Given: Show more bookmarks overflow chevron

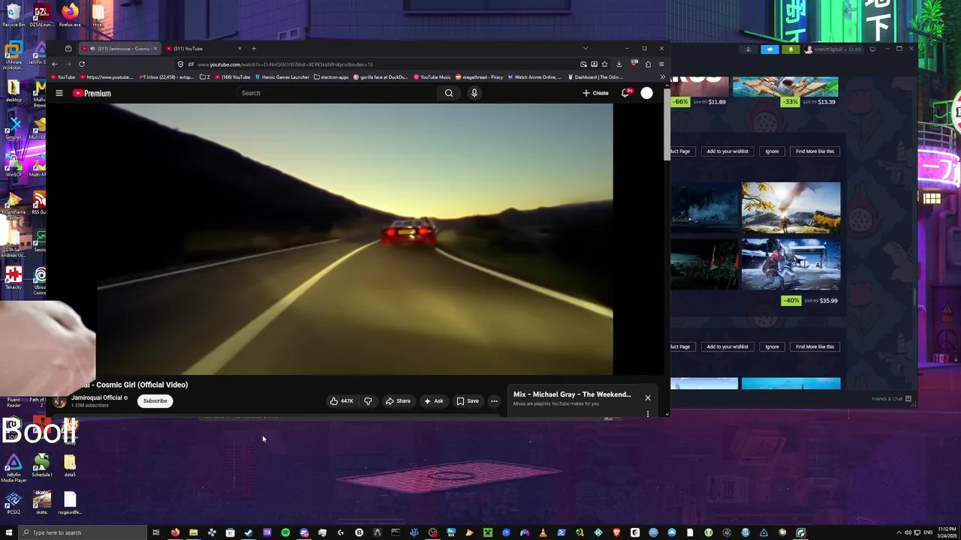Looking at the screenshot, I should (x=662, y=76).
